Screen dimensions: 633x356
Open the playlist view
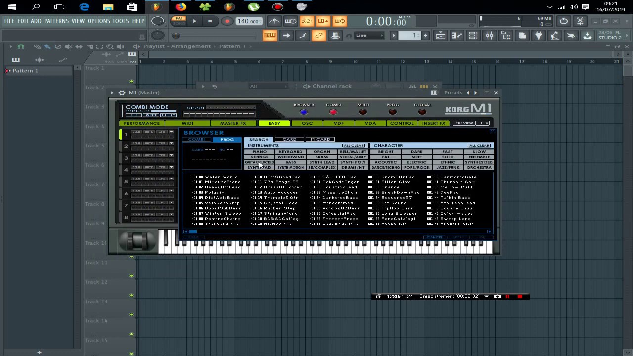tap(441, 35)
